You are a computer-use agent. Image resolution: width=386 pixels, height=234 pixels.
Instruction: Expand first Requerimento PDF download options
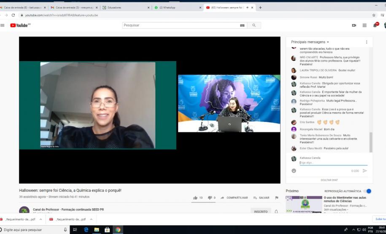(41, 219)
